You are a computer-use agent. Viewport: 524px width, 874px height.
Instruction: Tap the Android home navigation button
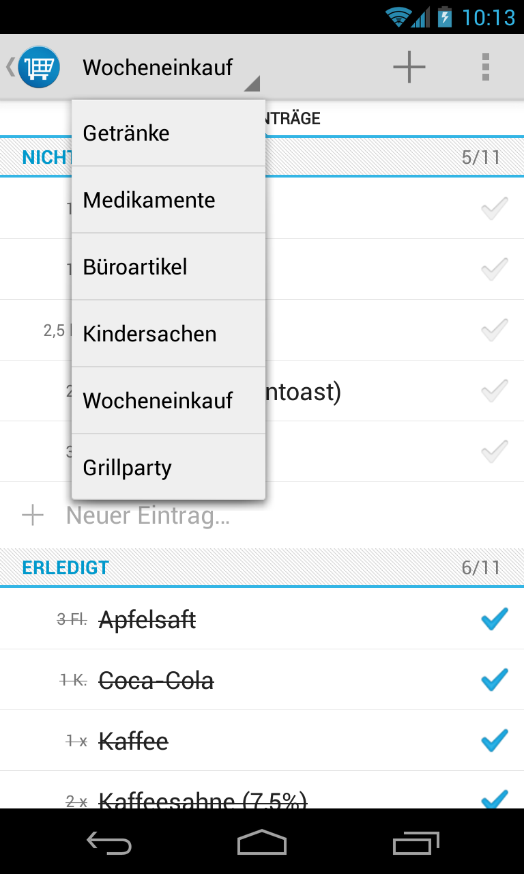coord(262,843)
